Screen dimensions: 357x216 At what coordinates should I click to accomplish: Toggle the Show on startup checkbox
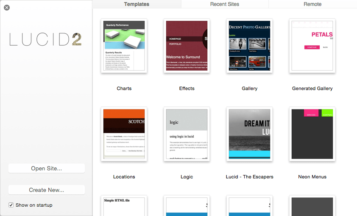point(11,205)
